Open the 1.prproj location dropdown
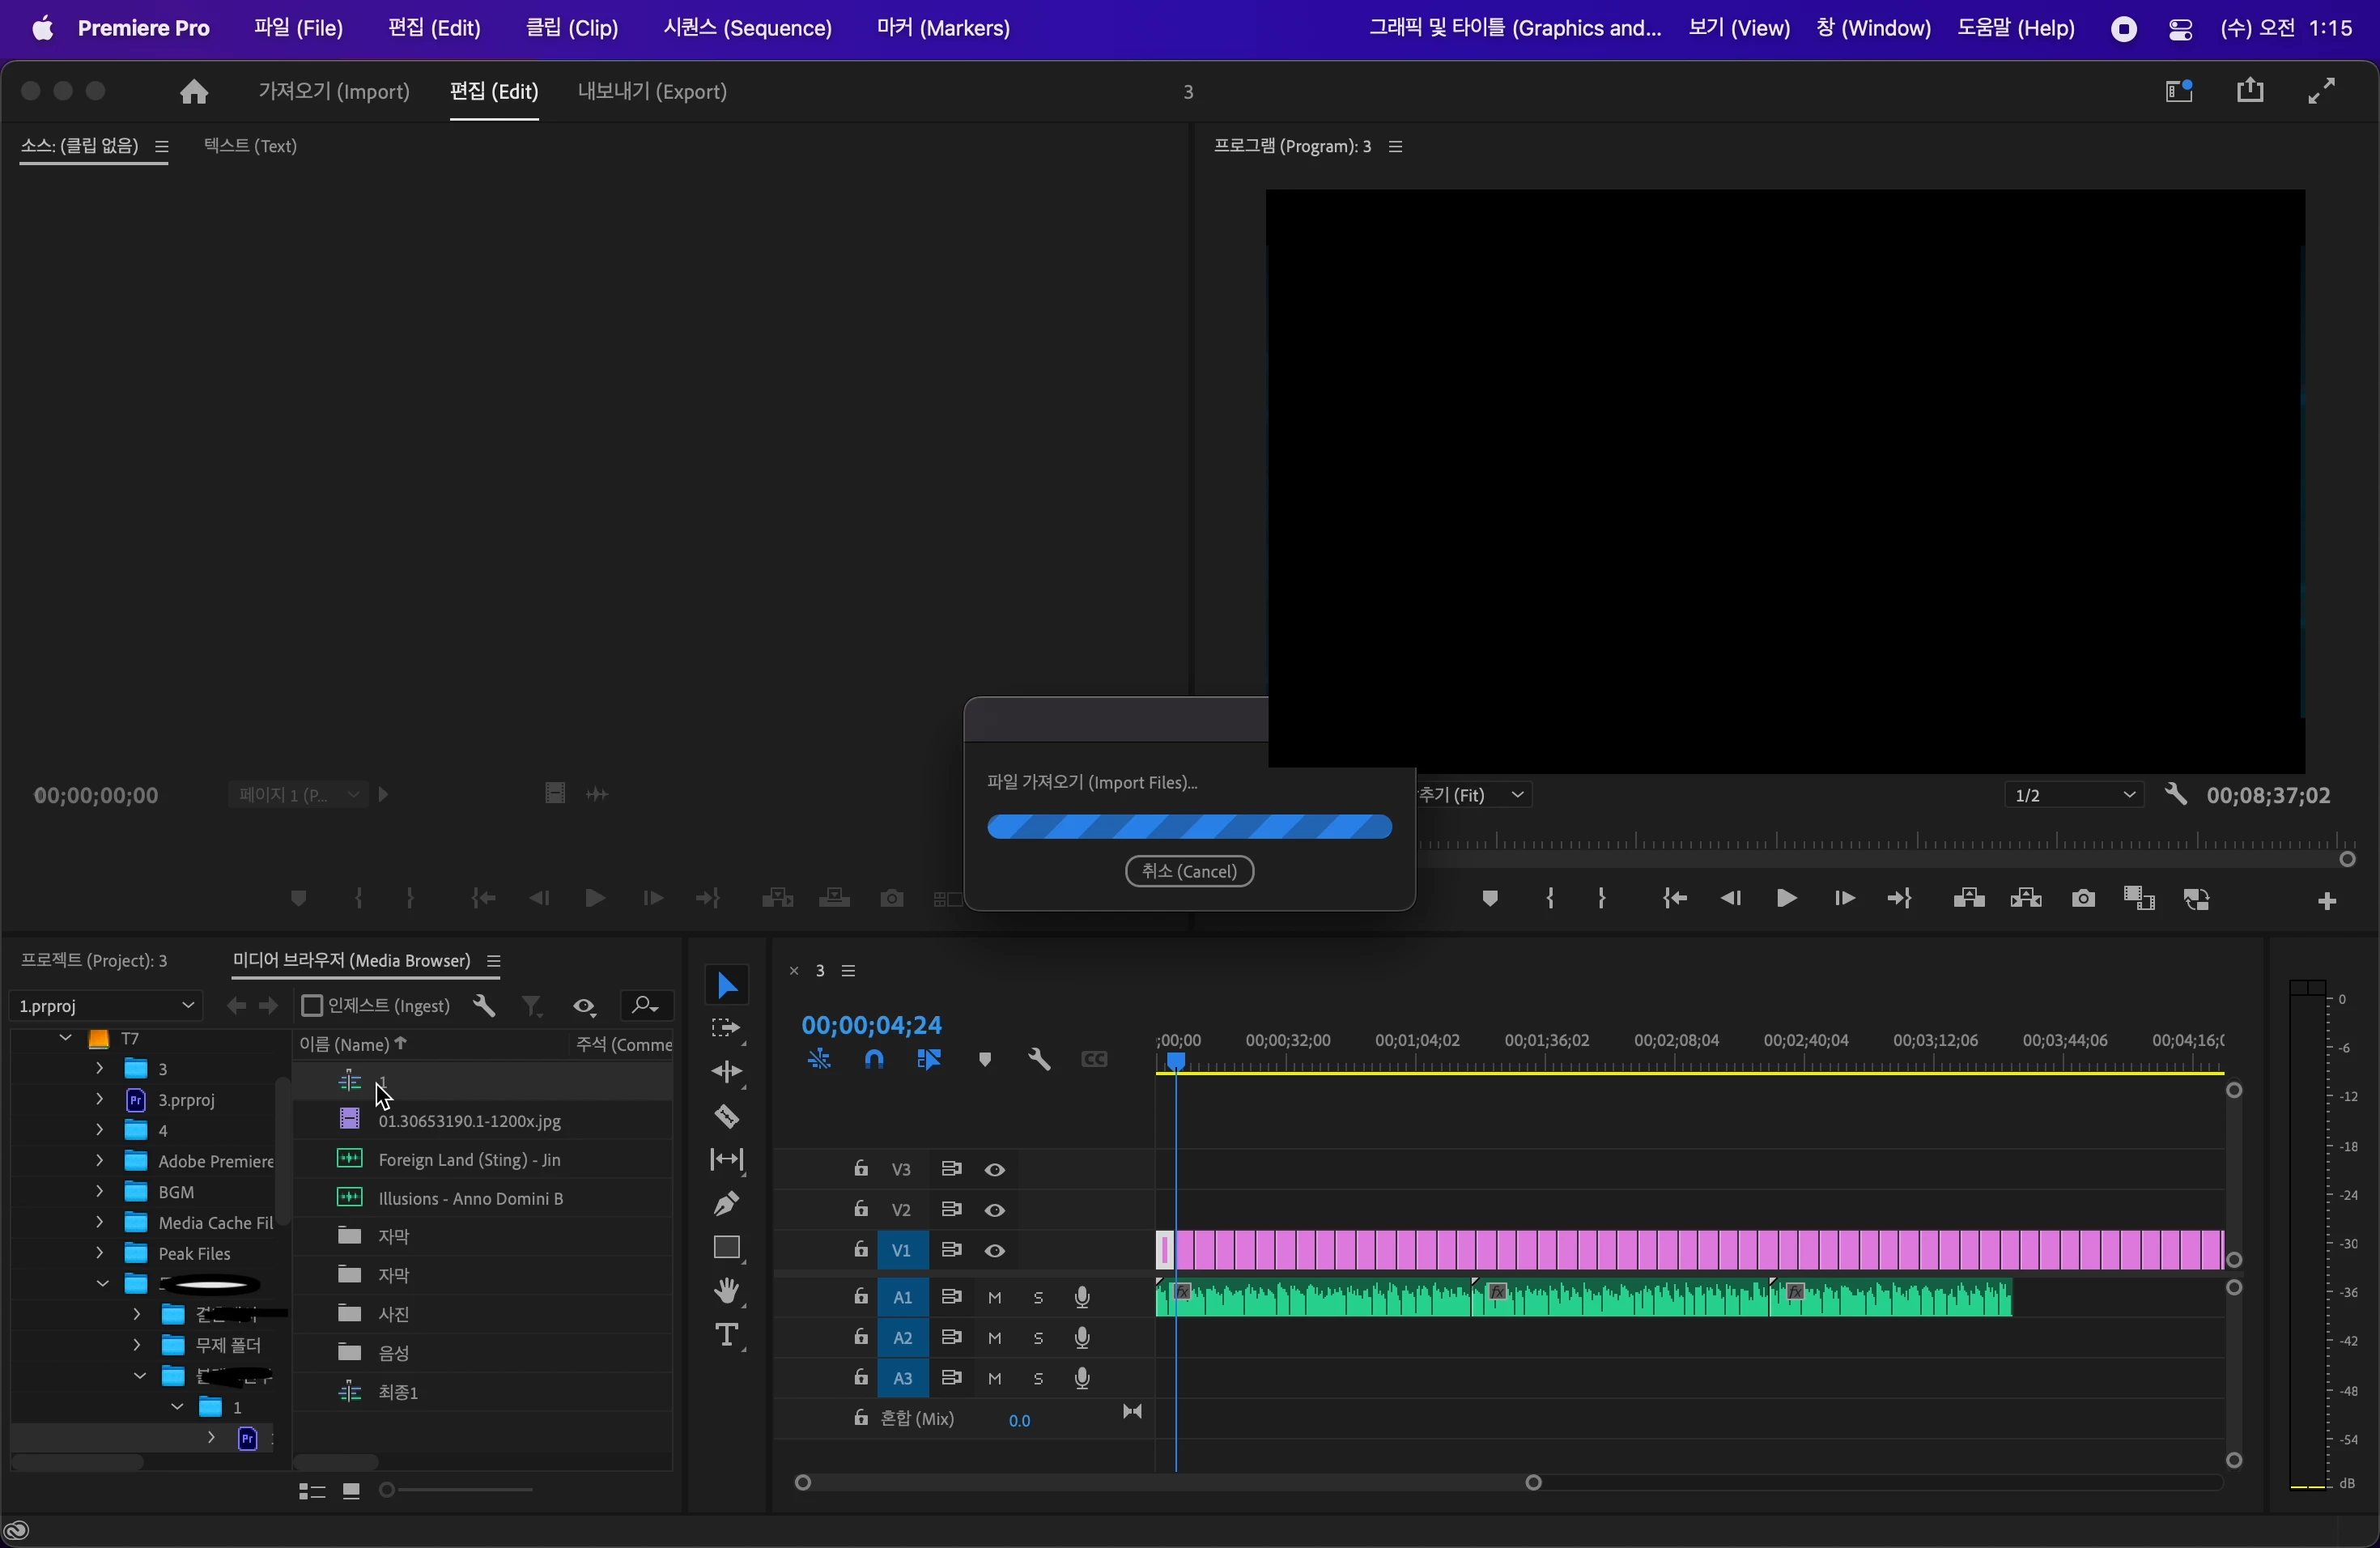 tap(106, 1006)
